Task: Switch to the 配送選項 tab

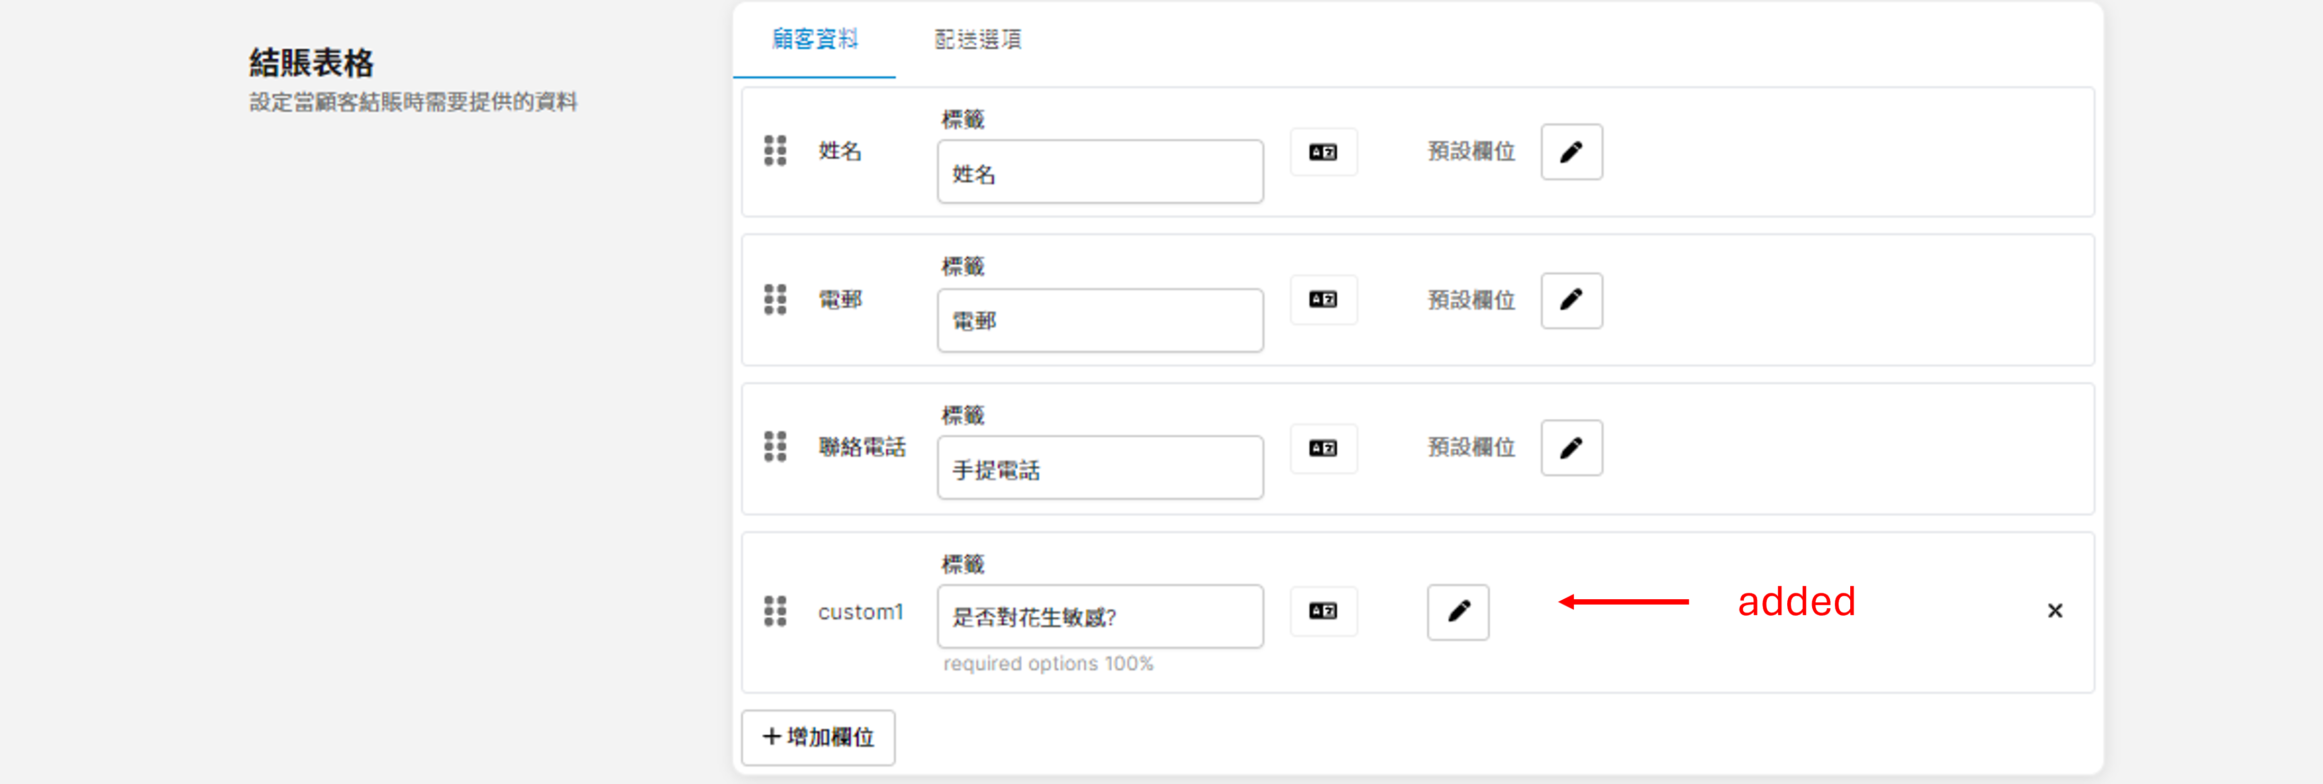Action: (978, 40)
